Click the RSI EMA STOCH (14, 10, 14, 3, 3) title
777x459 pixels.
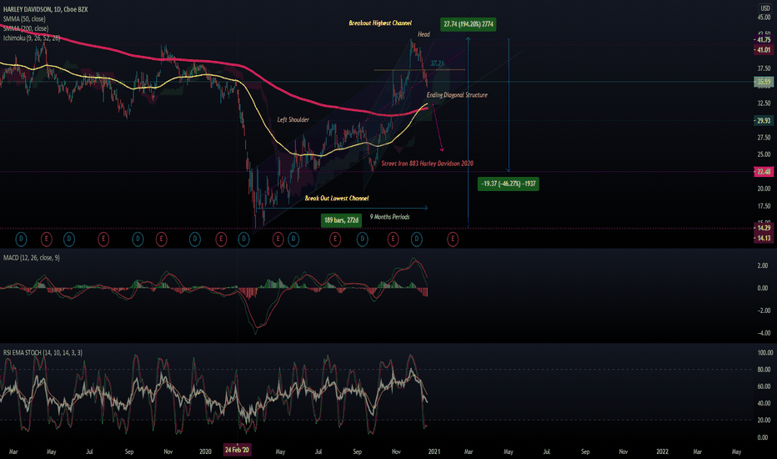pos(43,352)
